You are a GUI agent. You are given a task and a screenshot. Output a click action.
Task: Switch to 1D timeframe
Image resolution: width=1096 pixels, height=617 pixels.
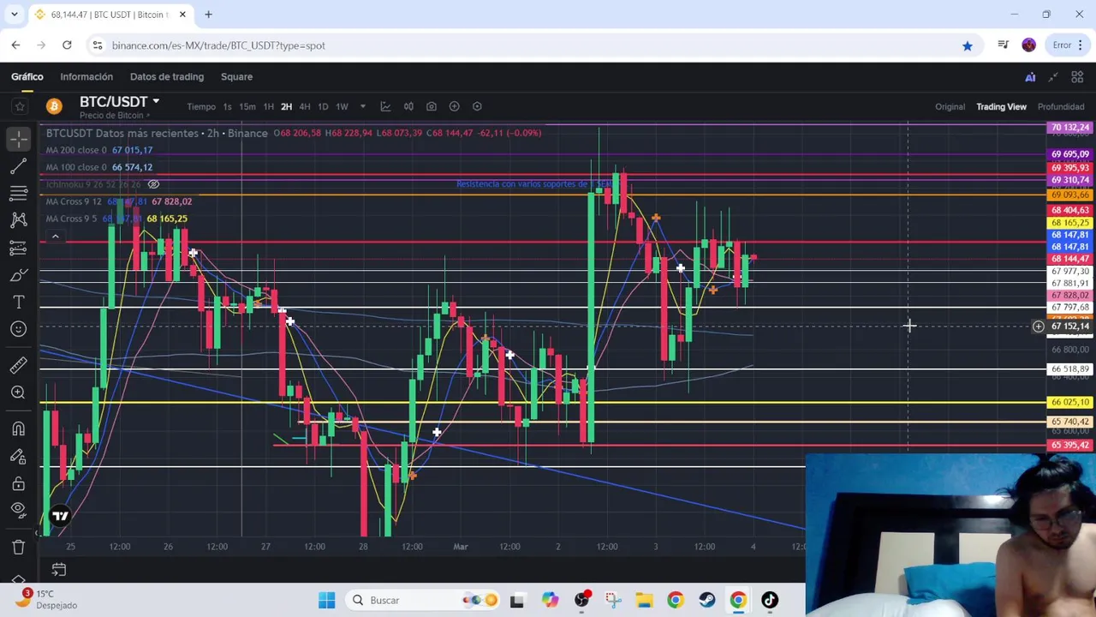(x=323, y=106)
